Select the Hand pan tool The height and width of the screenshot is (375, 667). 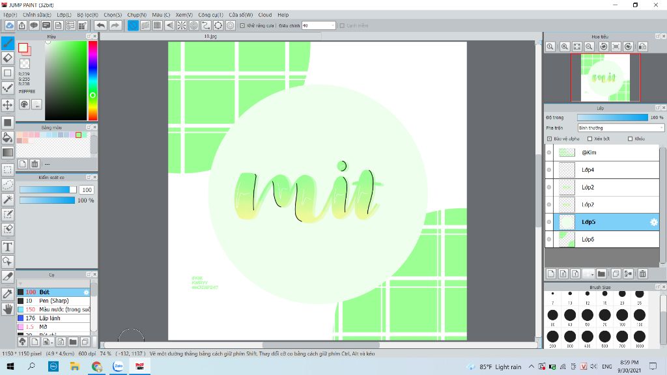pyautogui.click(x=8, y=309)
